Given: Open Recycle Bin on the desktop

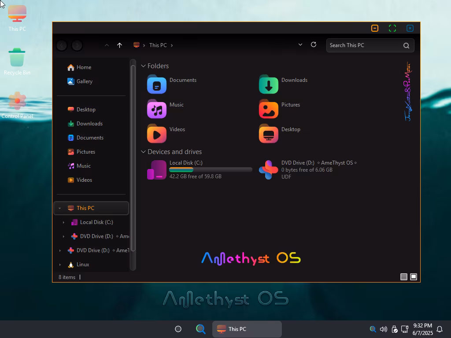Looking at the screenshot, I should click(17, 59).
